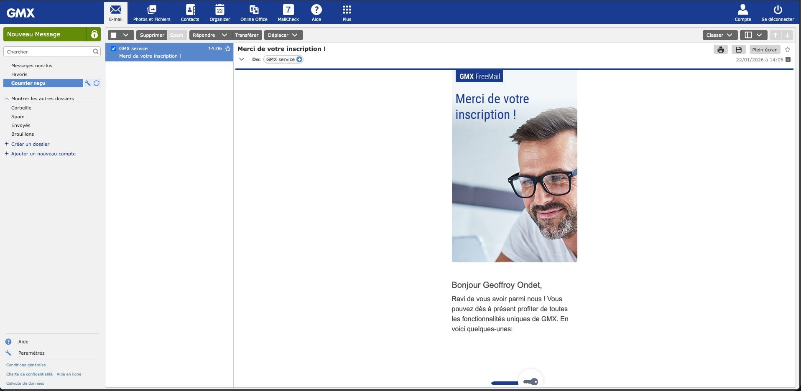This screenshot has width=801, height=391.
Task: Expand the Répondre dropdown arrow
Action: 224,35
